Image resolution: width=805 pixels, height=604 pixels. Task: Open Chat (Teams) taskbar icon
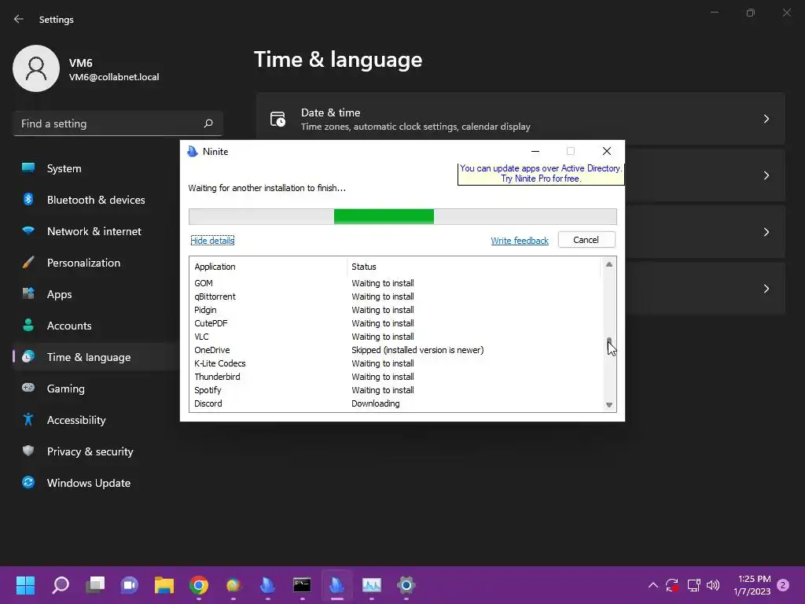(130, 584)
